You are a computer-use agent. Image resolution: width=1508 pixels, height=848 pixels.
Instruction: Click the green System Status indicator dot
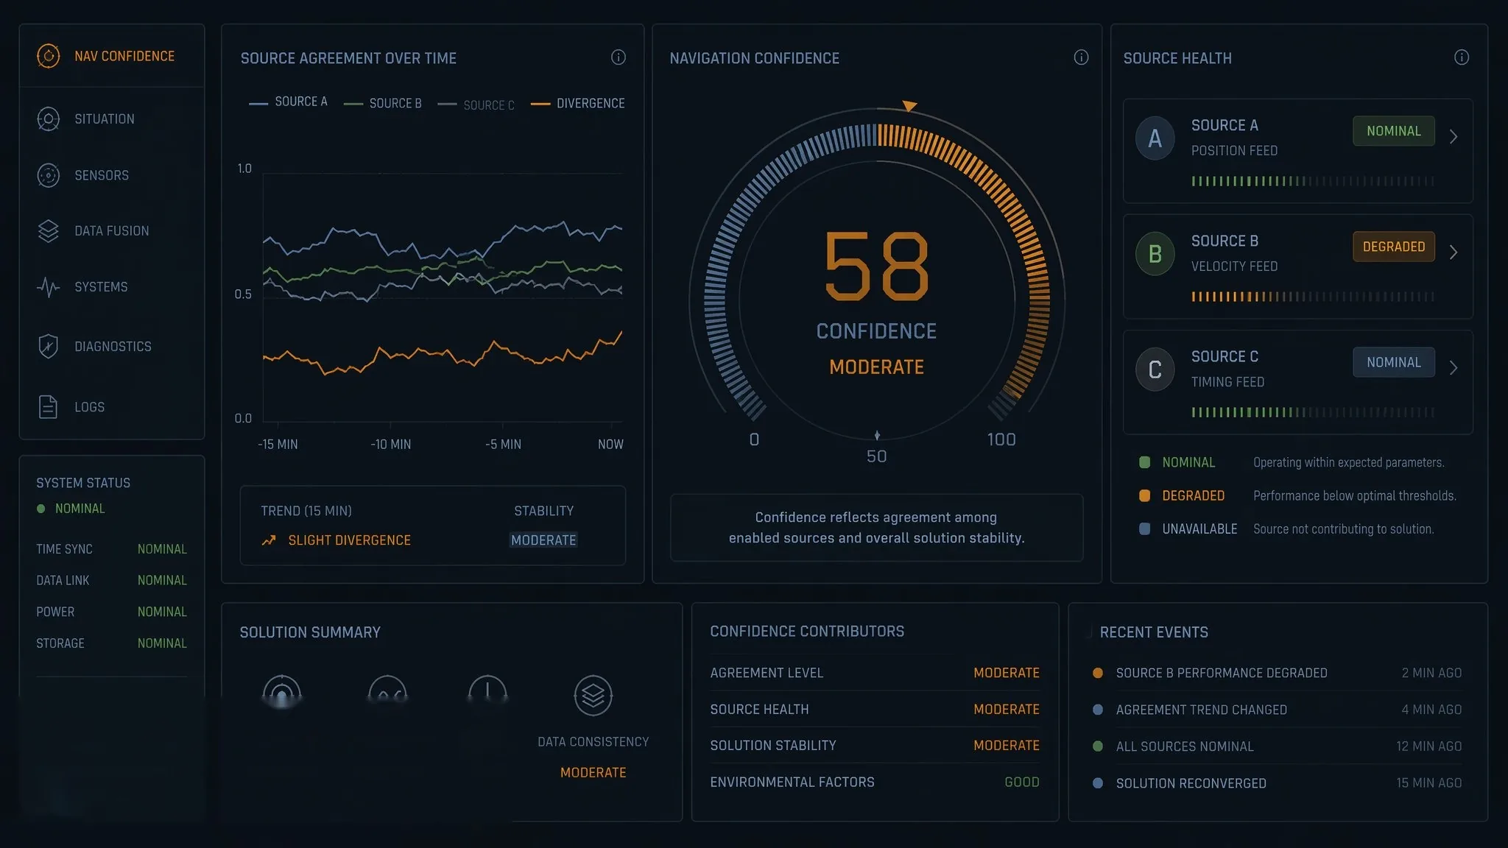[x=41, y=509]
